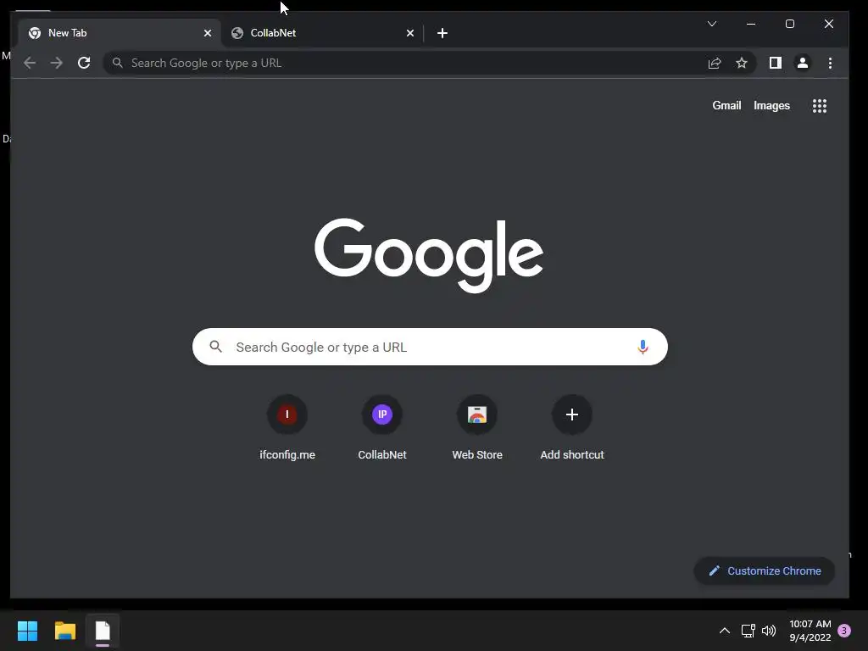The image size is (868, 651).
Task: Click the volume speaker tray icon
Action: 769,631
